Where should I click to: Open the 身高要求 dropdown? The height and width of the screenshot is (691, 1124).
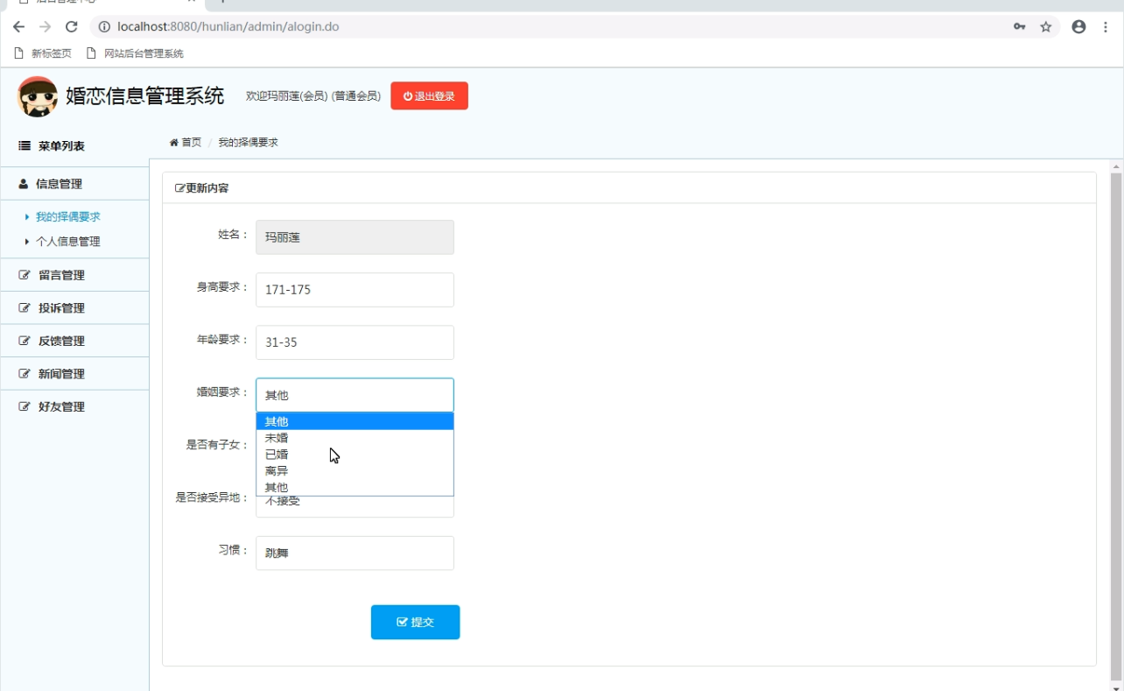point(355,290)
